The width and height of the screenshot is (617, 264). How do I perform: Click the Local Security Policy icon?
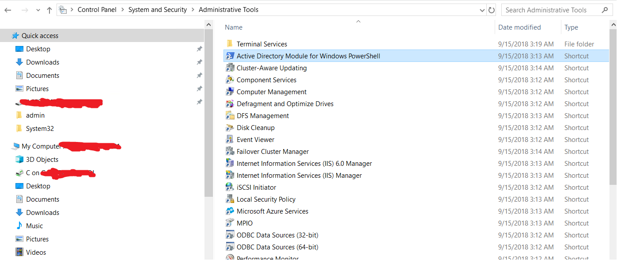[230, 199]
